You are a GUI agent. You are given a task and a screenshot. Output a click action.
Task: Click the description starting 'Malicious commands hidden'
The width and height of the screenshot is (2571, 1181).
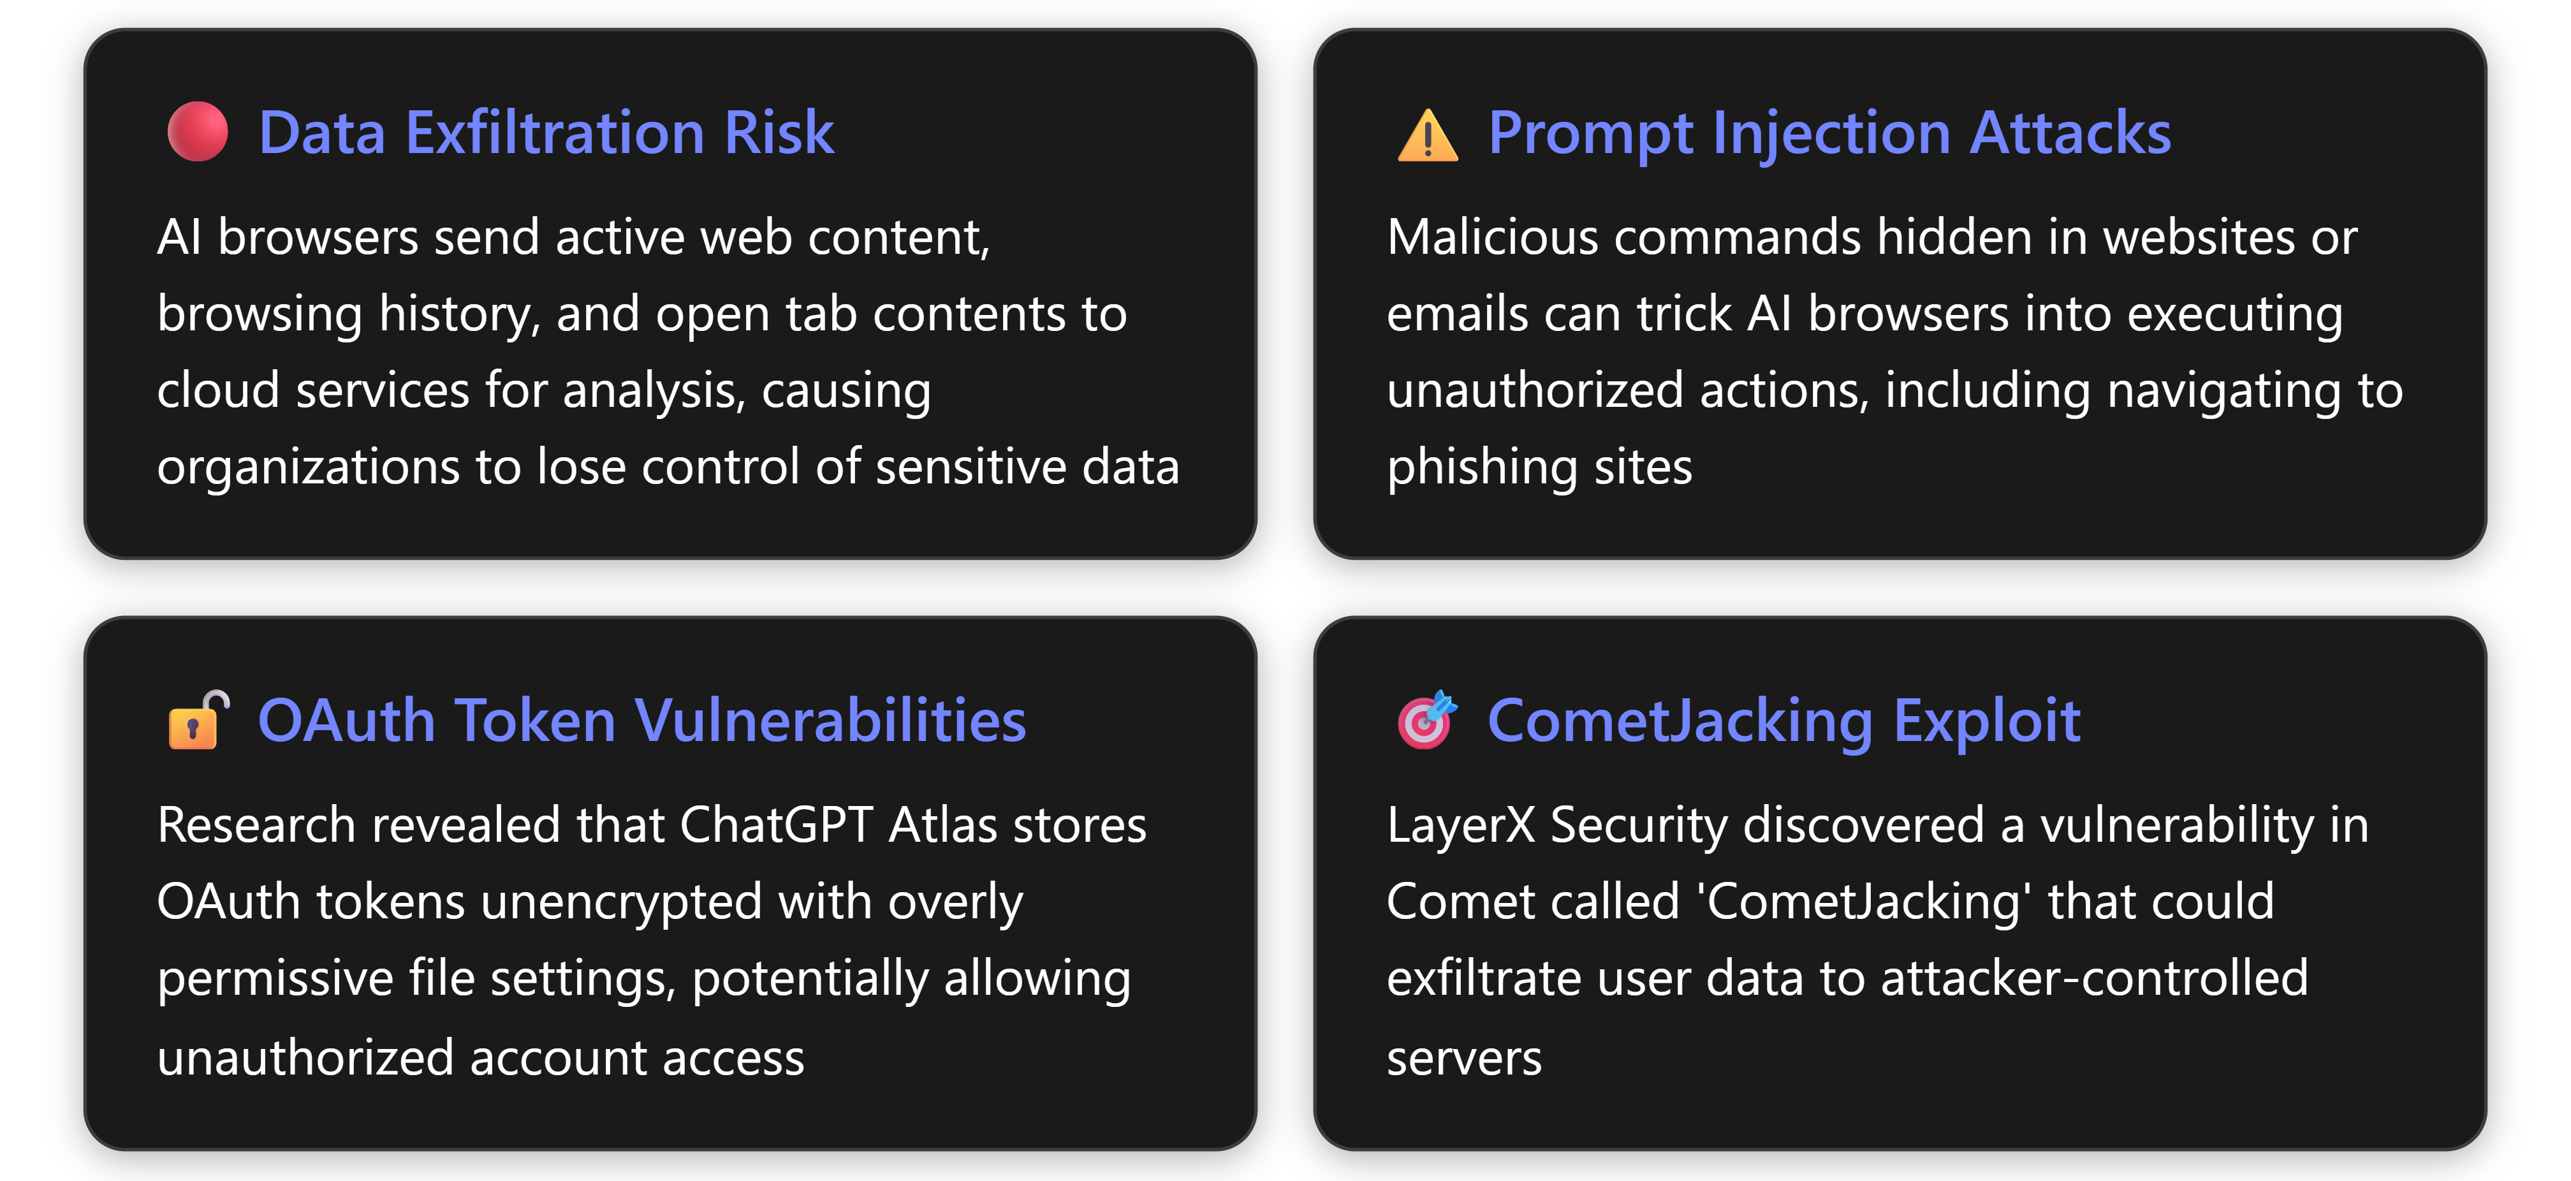coord(1893,351)
